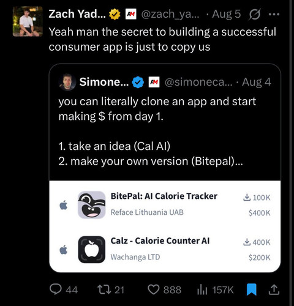Screen dimensions: 294x306
Task: Click the repost arrows icon
Action: tap(104, 289)
